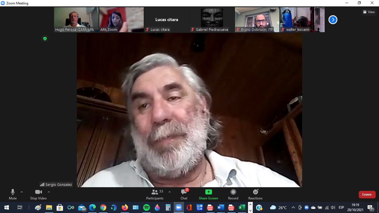Open the View layout menu
This screenshot has height=213, width=379.
[x=369, y=12]
